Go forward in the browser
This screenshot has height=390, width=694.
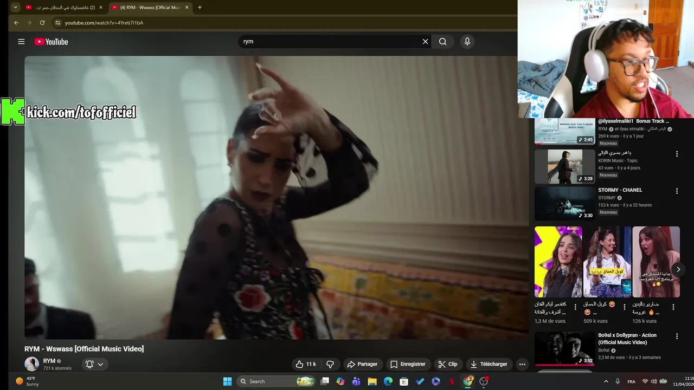pyautogui.click(x=29, y=23)
